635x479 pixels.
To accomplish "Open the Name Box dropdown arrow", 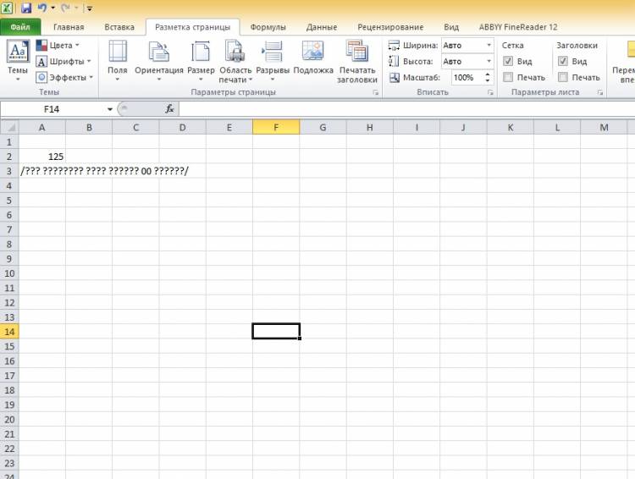I will pyautogui.click(x=110, y=109).
